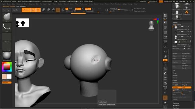The width and height of the screenshot is (195, 109).
Task: Expand the Boolean subpalette section
Action: tap(175, 75)
